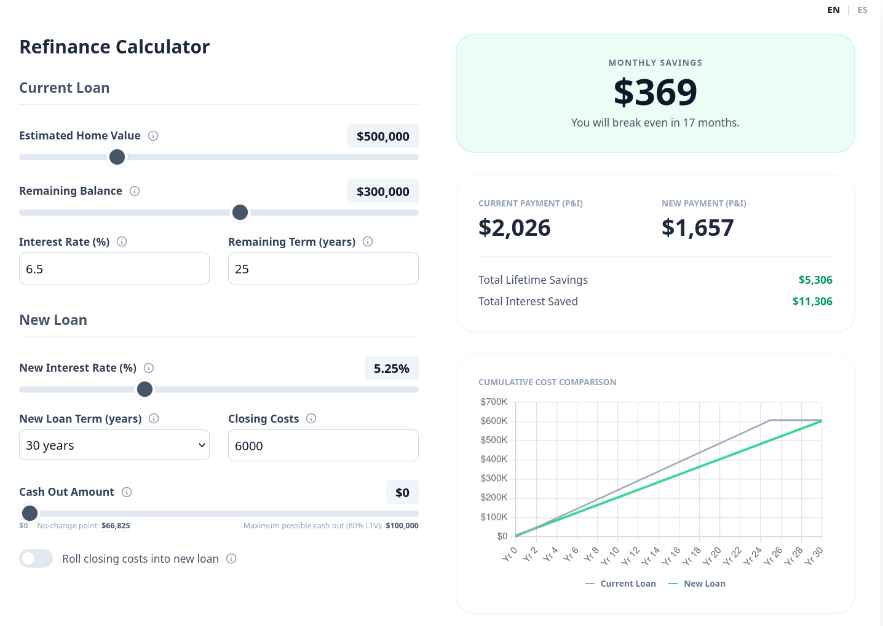Focus the Closing Costs input field
Image resolution: width=883 pixels, height=626 pixels.
click(323, 445)
